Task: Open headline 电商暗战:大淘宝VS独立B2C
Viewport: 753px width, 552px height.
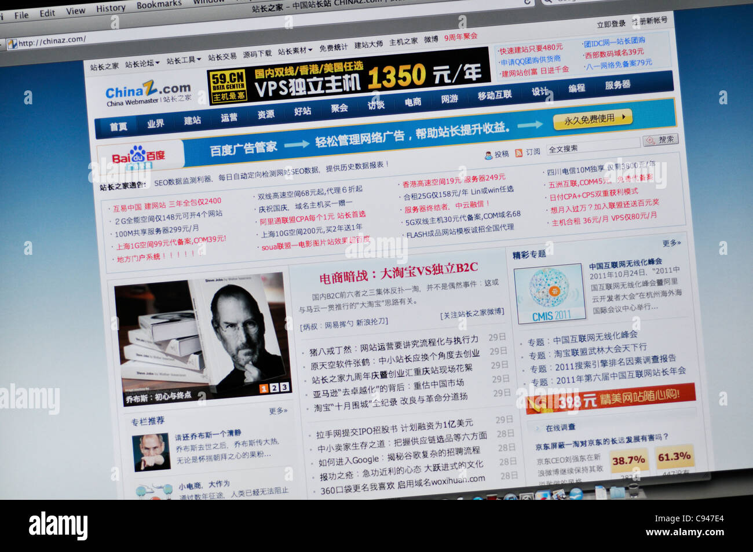Action: [399, 272]
